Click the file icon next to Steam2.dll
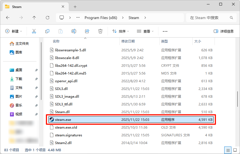This screenshot has height=154, width=240. pyautogui.click(x=52, y=143)
